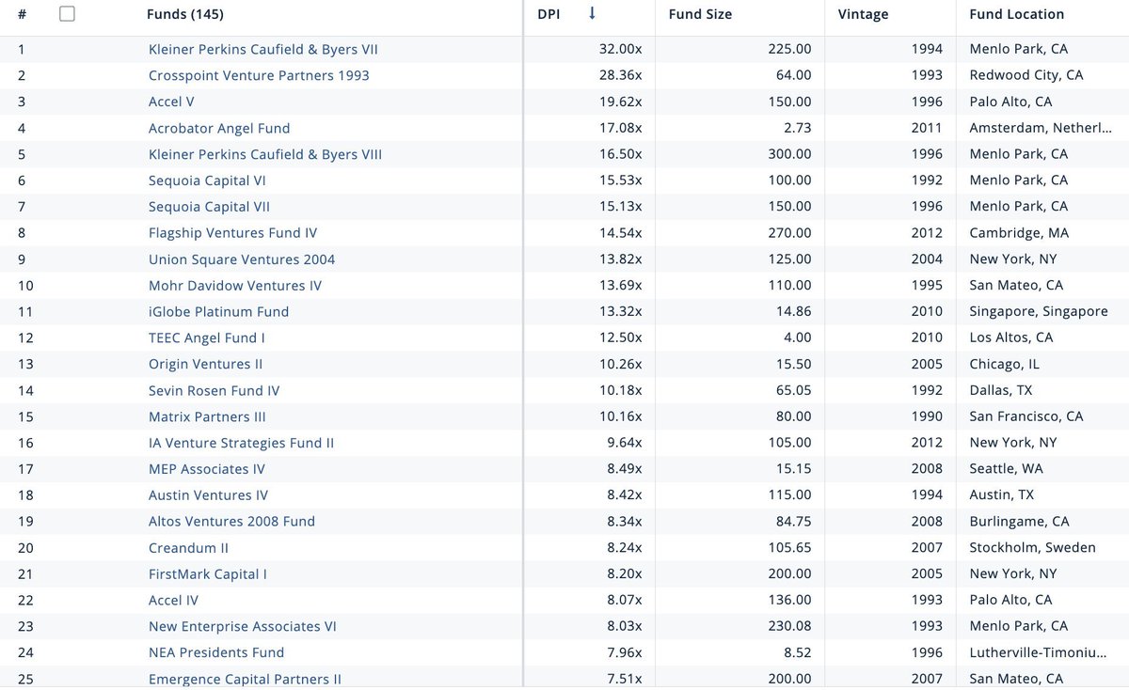Click the 8.07x DPI value

click(x=625, y=600)
